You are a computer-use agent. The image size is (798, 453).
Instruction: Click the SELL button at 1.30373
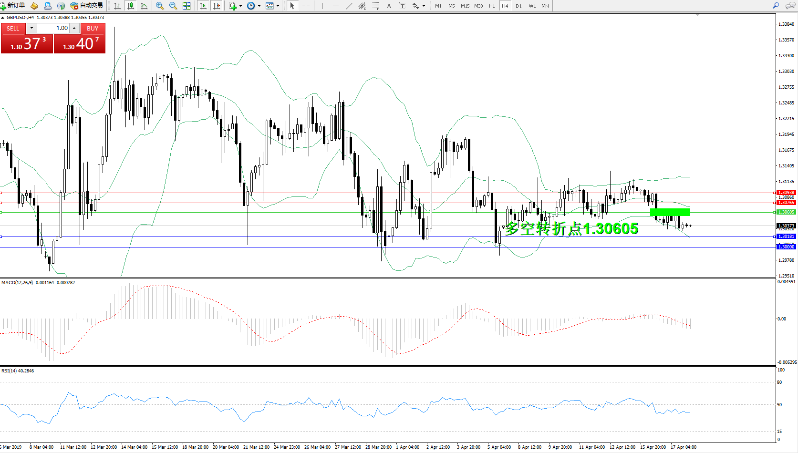(x=27, y=44)
